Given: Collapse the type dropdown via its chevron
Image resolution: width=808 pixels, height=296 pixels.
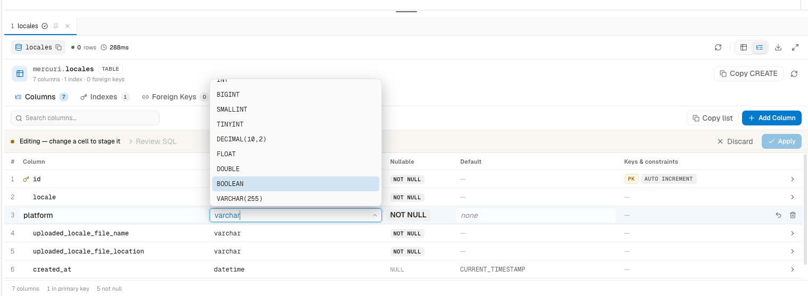Looking at the screenshot, I should (x=375, y=215).
